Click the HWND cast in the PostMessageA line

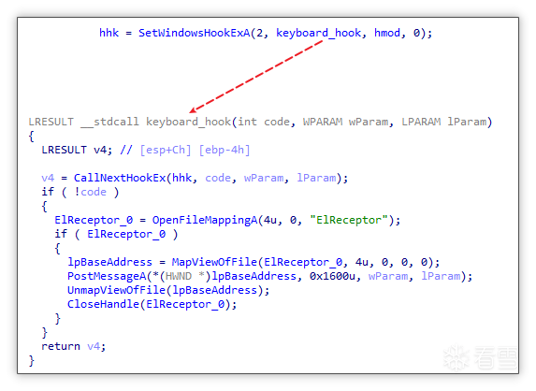[179, 276]
